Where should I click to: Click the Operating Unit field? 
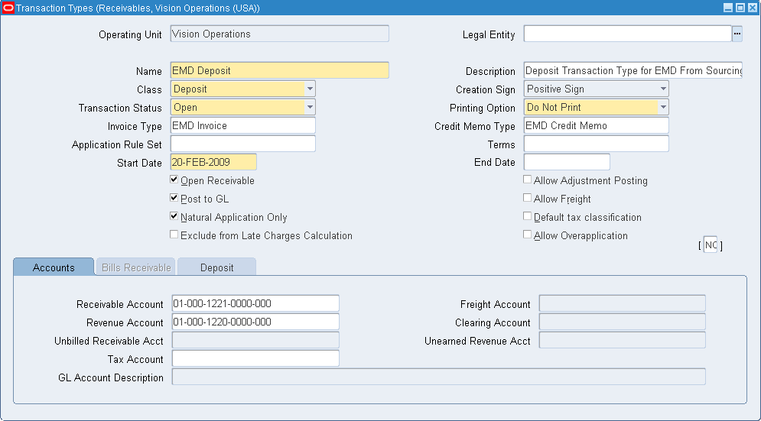280,34
